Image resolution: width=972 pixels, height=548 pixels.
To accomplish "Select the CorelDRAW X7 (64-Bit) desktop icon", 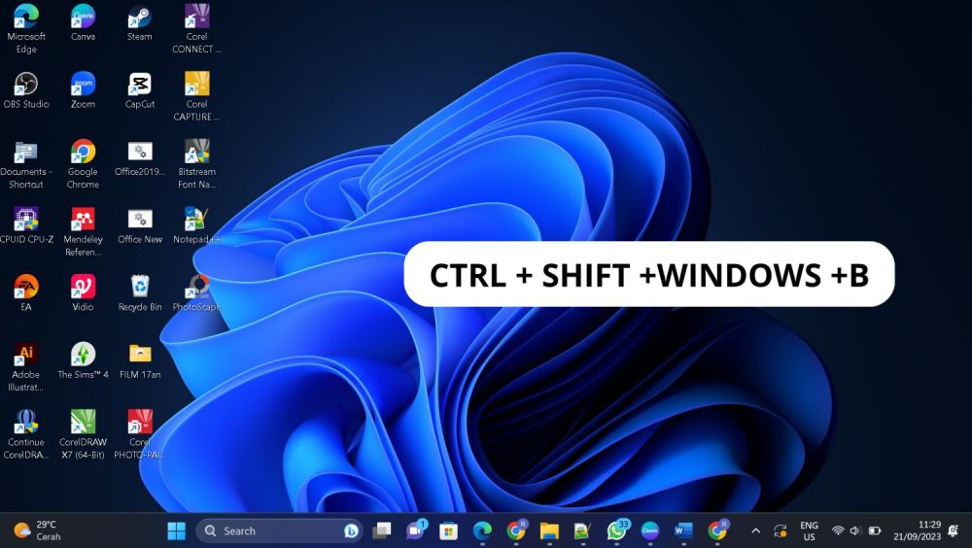I will (83, 434).
